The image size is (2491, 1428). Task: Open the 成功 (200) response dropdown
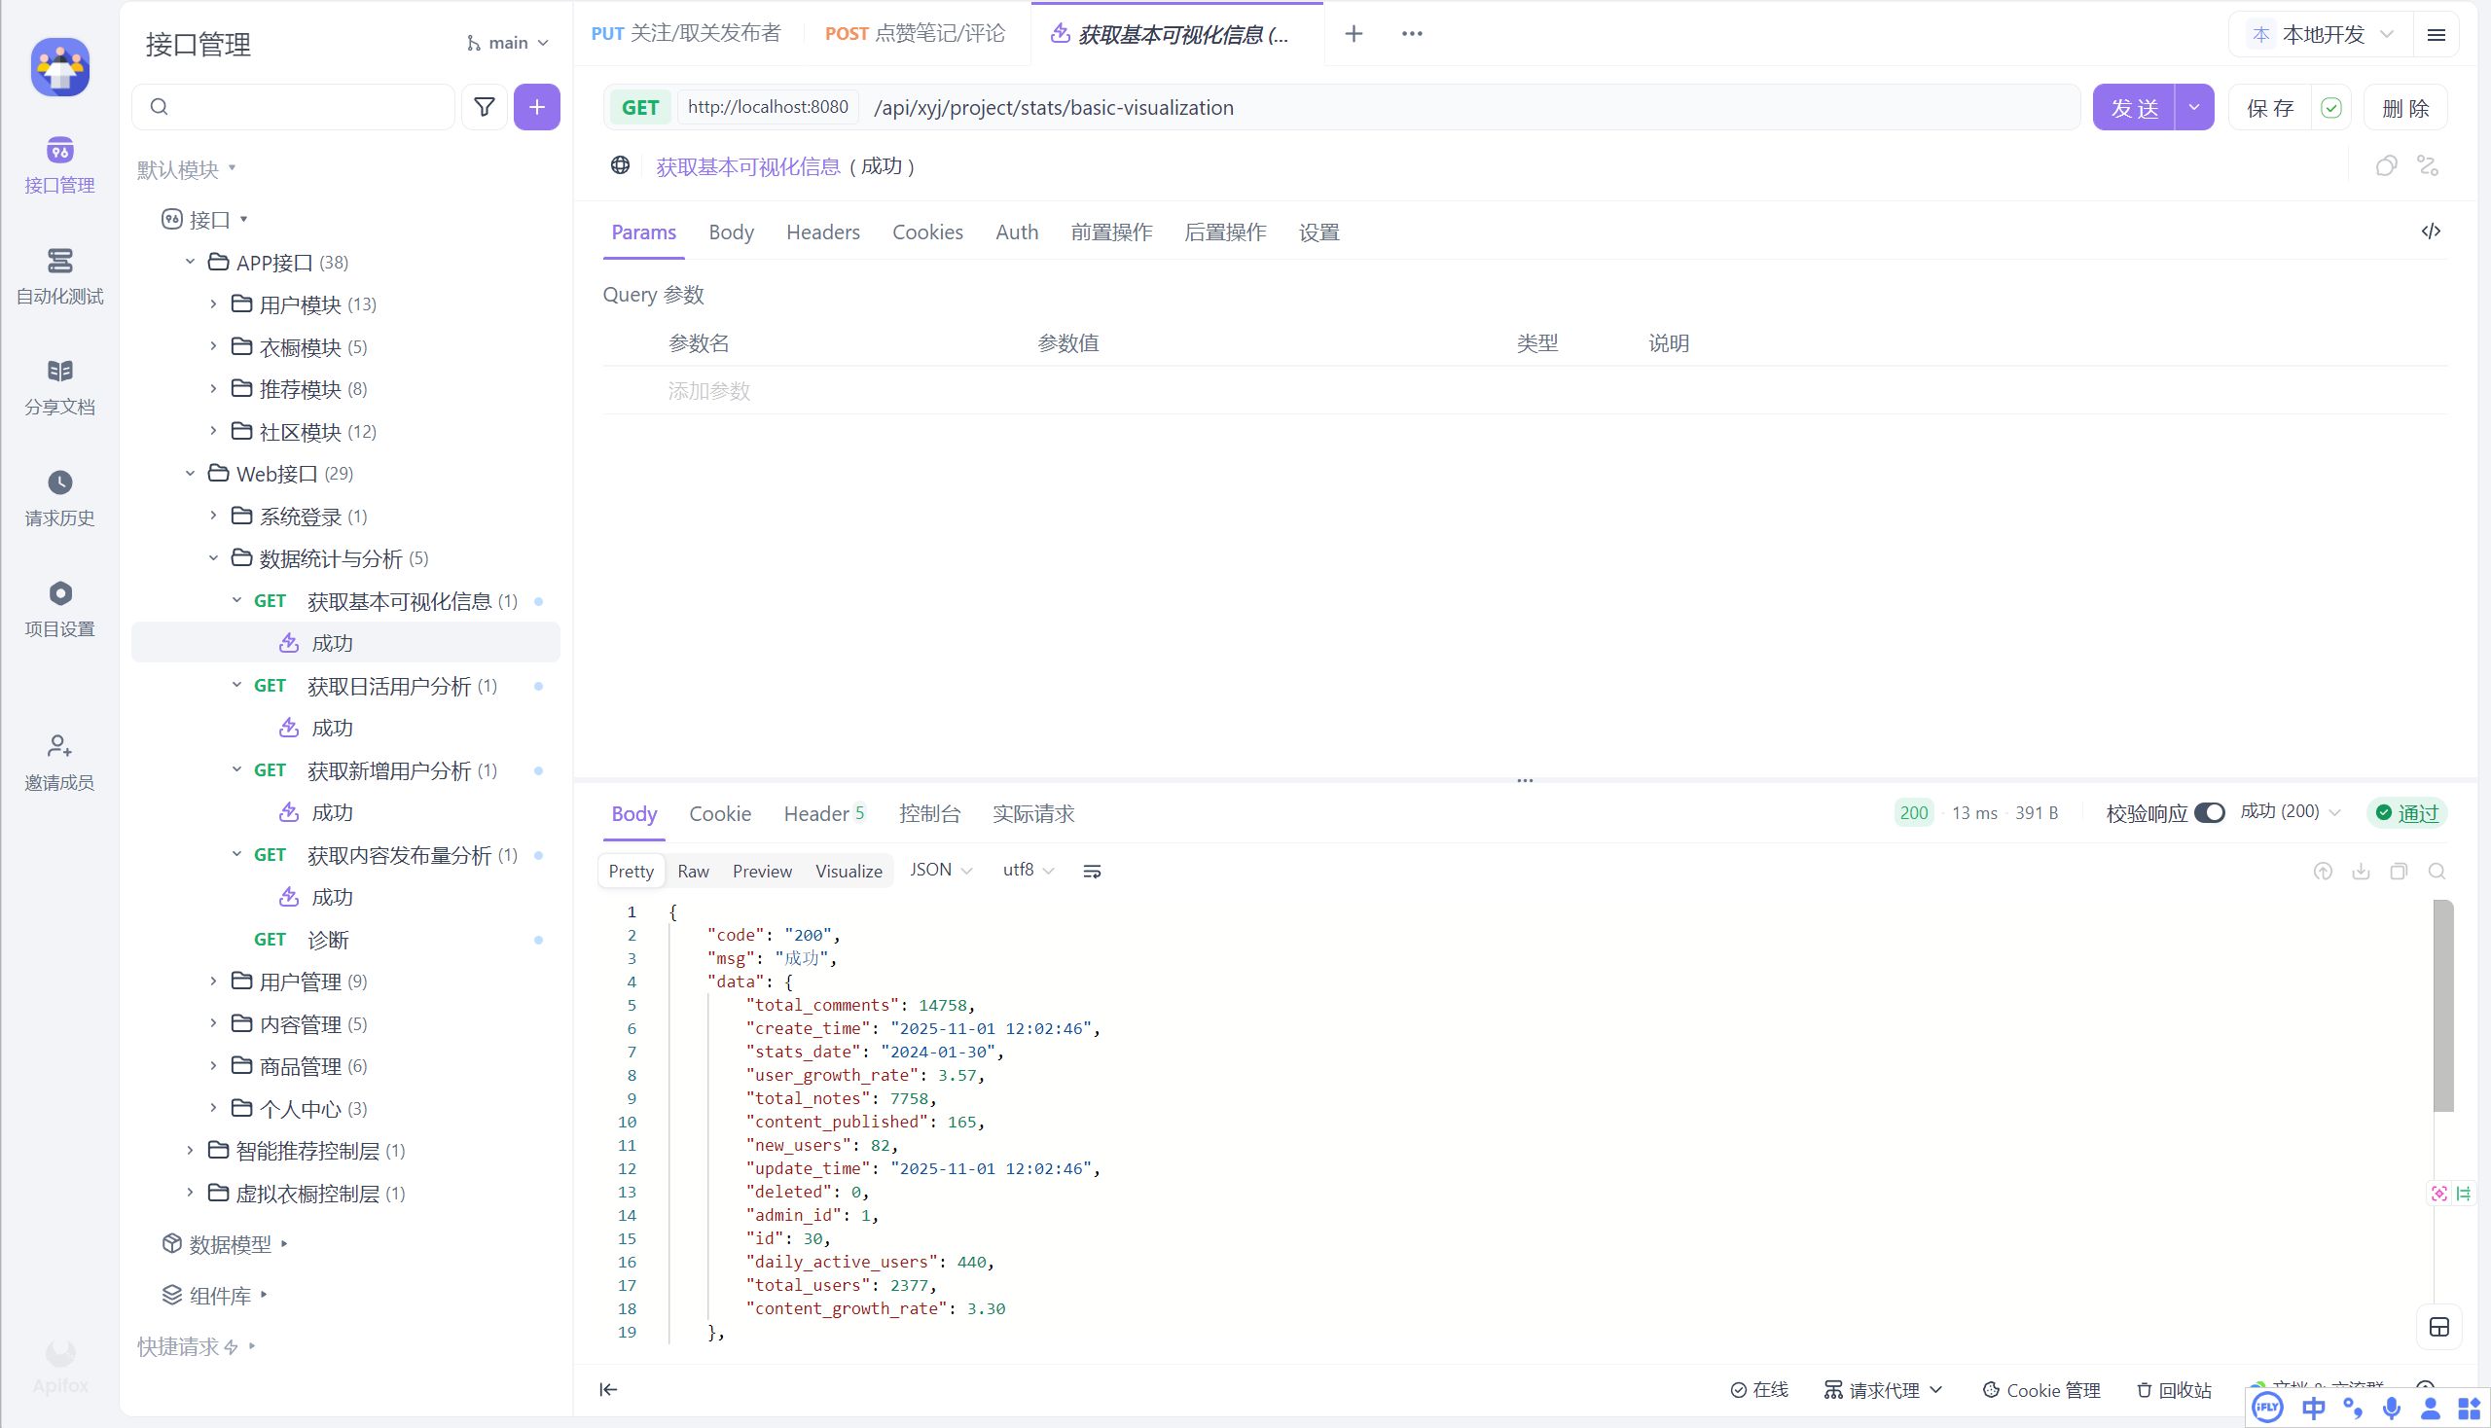2291,812
